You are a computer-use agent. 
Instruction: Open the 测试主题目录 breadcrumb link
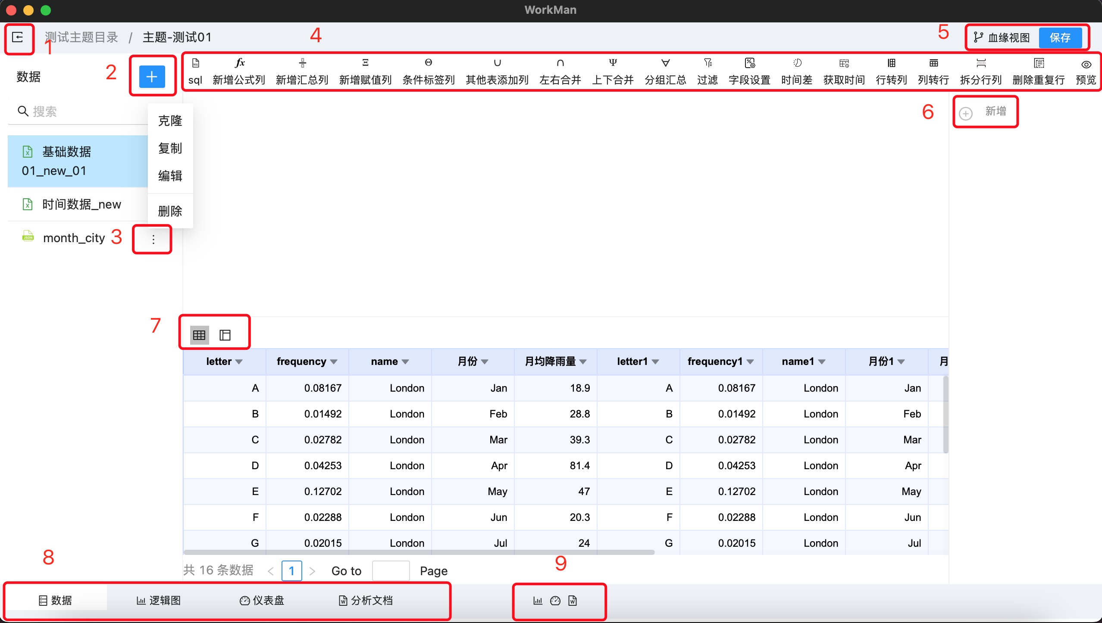click(81, 37)
